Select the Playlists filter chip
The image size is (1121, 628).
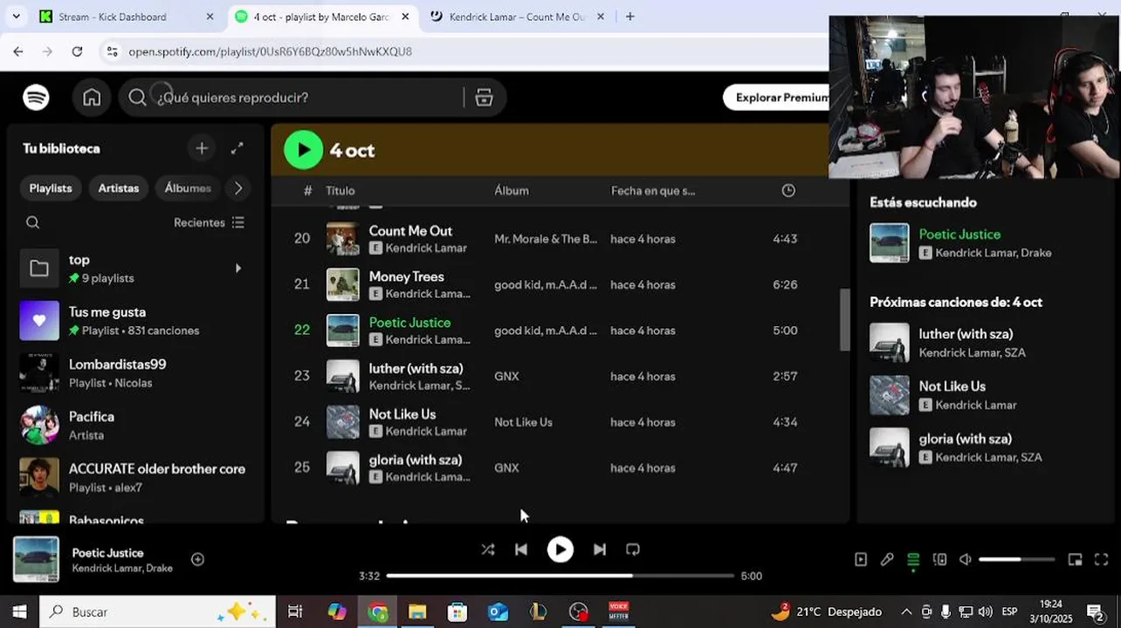point(51,188)
